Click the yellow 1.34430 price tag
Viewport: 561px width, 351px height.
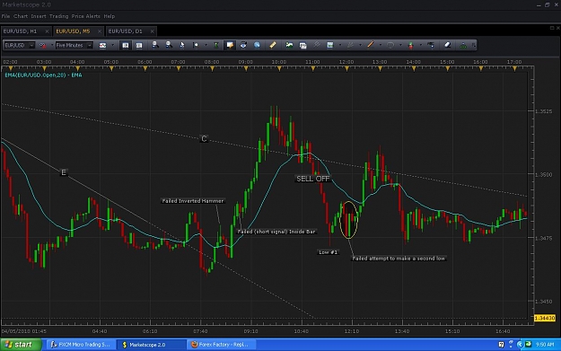[x=545, y=318]
